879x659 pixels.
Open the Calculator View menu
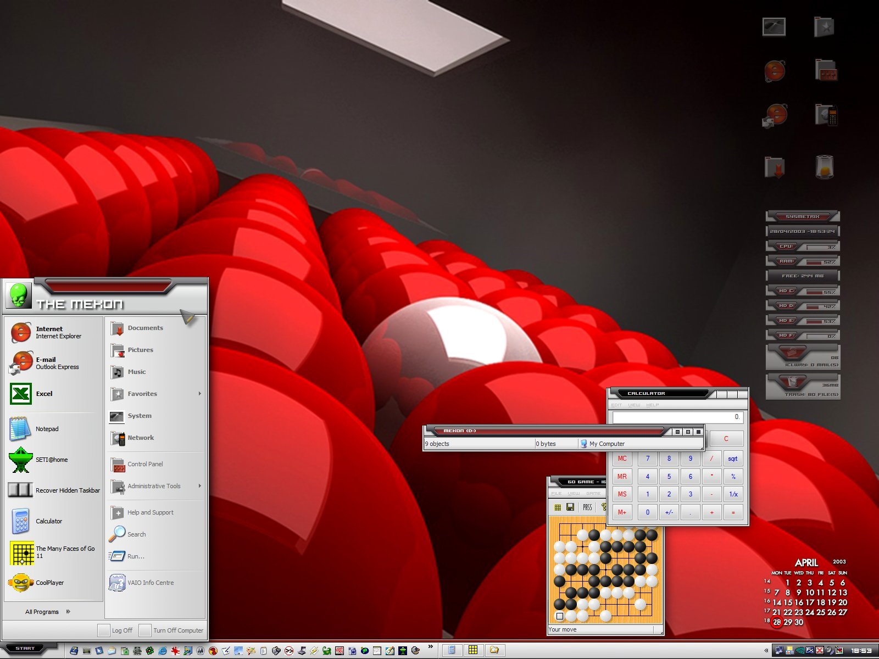pyautogui.click(x=634, y=405)
